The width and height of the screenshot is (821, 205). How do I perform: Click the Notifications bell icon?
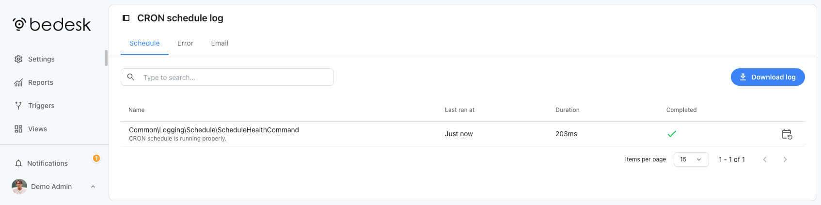[x=18, y=163]
